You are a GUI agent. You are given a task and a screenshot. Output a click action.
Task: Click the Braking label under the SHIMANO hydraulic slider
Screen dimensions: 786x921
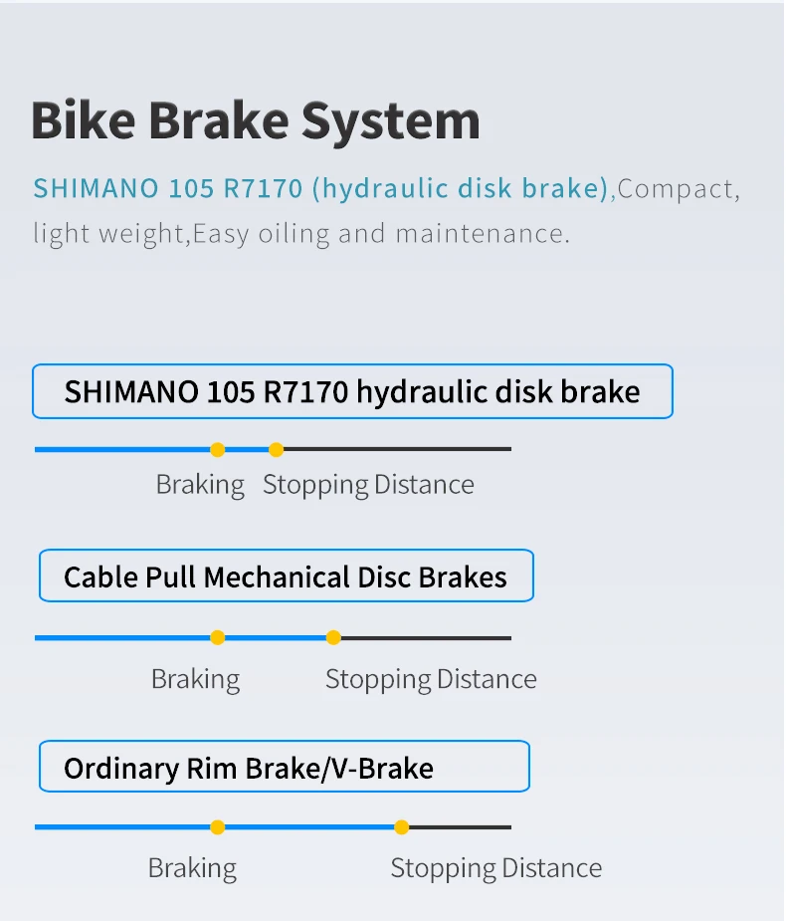click(x=200, y=485)
